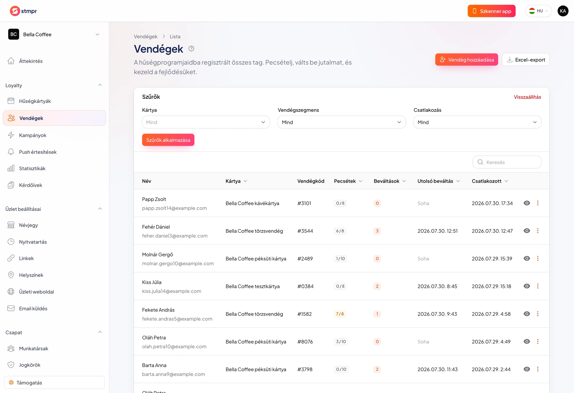
Task: Open the Bella Coffee business switcher
Action: (x=54, y=34)
